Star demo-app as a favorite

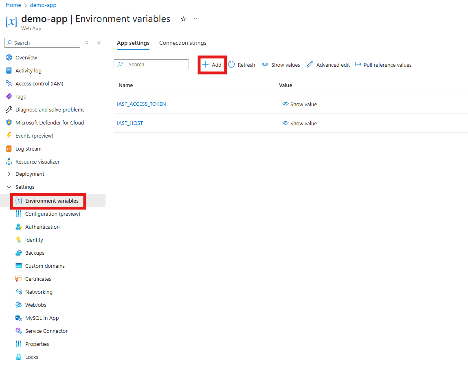click(x=183, y=19)
